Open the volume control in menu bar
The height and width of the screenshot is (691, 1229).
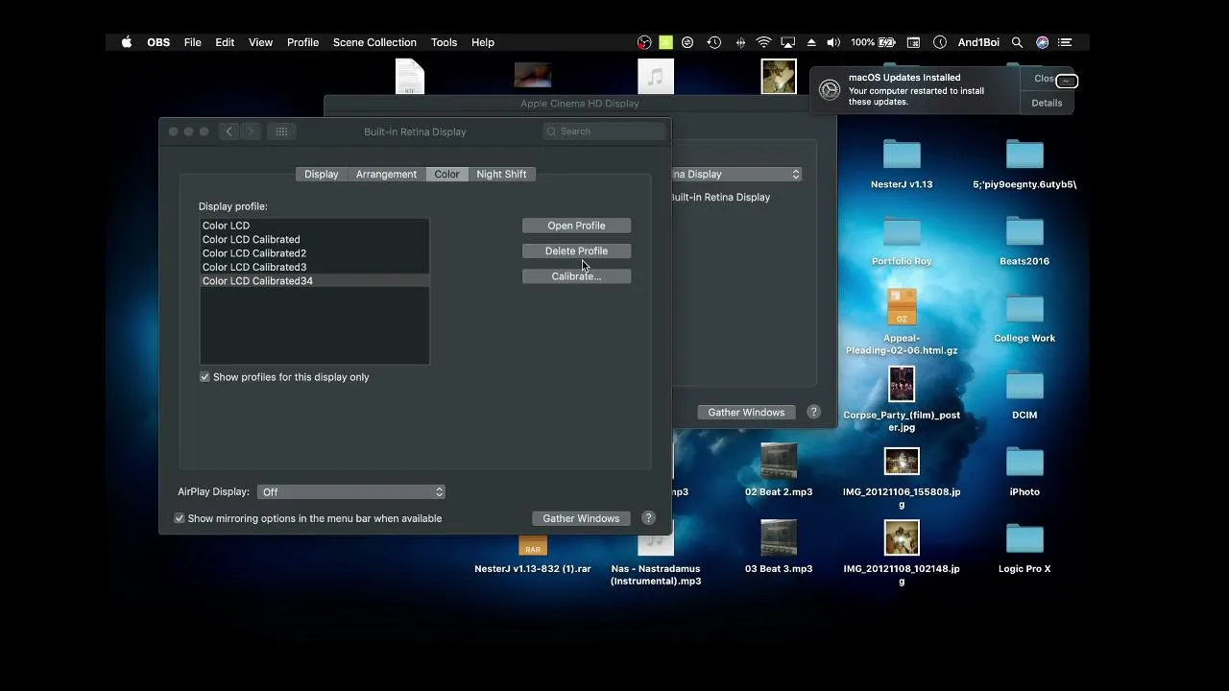[833, 42]
